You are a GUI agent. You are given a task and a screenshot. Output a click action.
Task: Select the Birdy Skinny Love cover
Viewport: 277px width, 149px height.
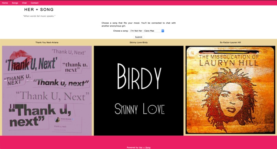138,91
